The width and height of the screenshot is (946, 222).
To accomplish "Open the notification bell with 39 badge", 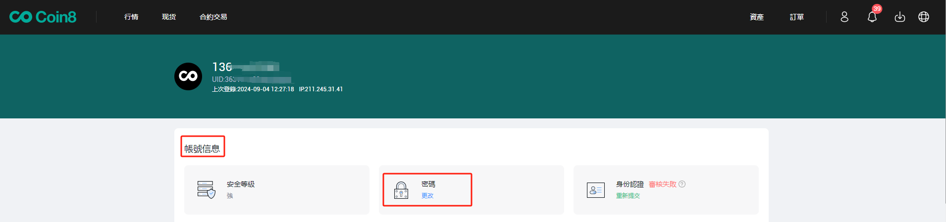I will 872,17.
